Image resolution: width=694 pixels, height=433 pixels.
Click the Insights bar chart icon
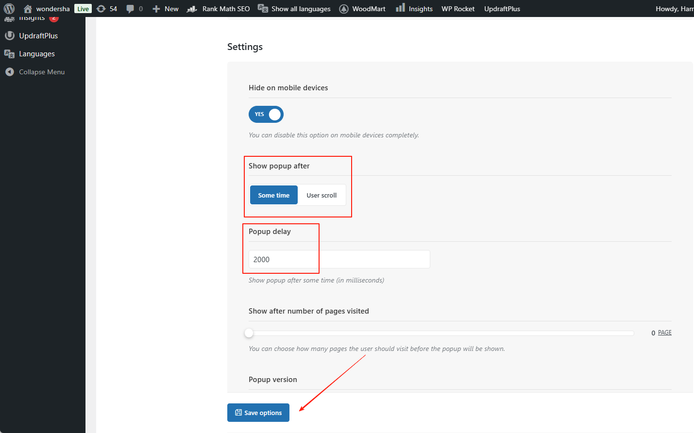[x=400, y=8]
